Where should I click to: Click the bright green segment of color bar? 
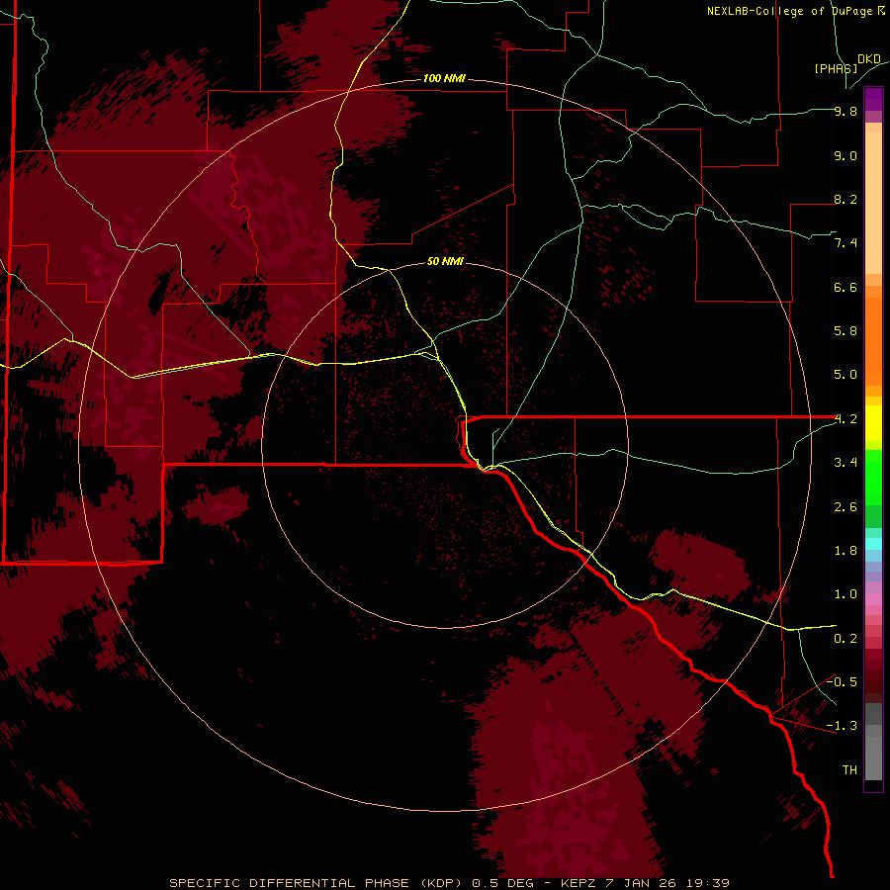873,477
